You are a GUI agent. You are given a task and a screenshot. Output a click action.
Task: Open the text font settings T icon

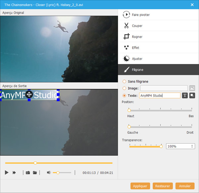185,96
